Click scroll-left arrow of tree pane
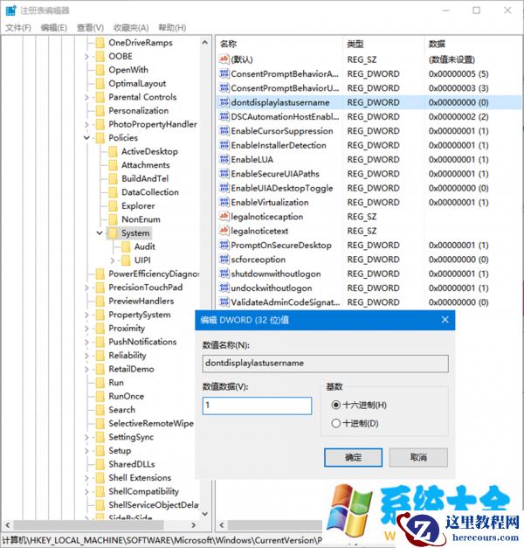This screenshot has width=524, height=548. pyautogui.click(x=8, y=525)
